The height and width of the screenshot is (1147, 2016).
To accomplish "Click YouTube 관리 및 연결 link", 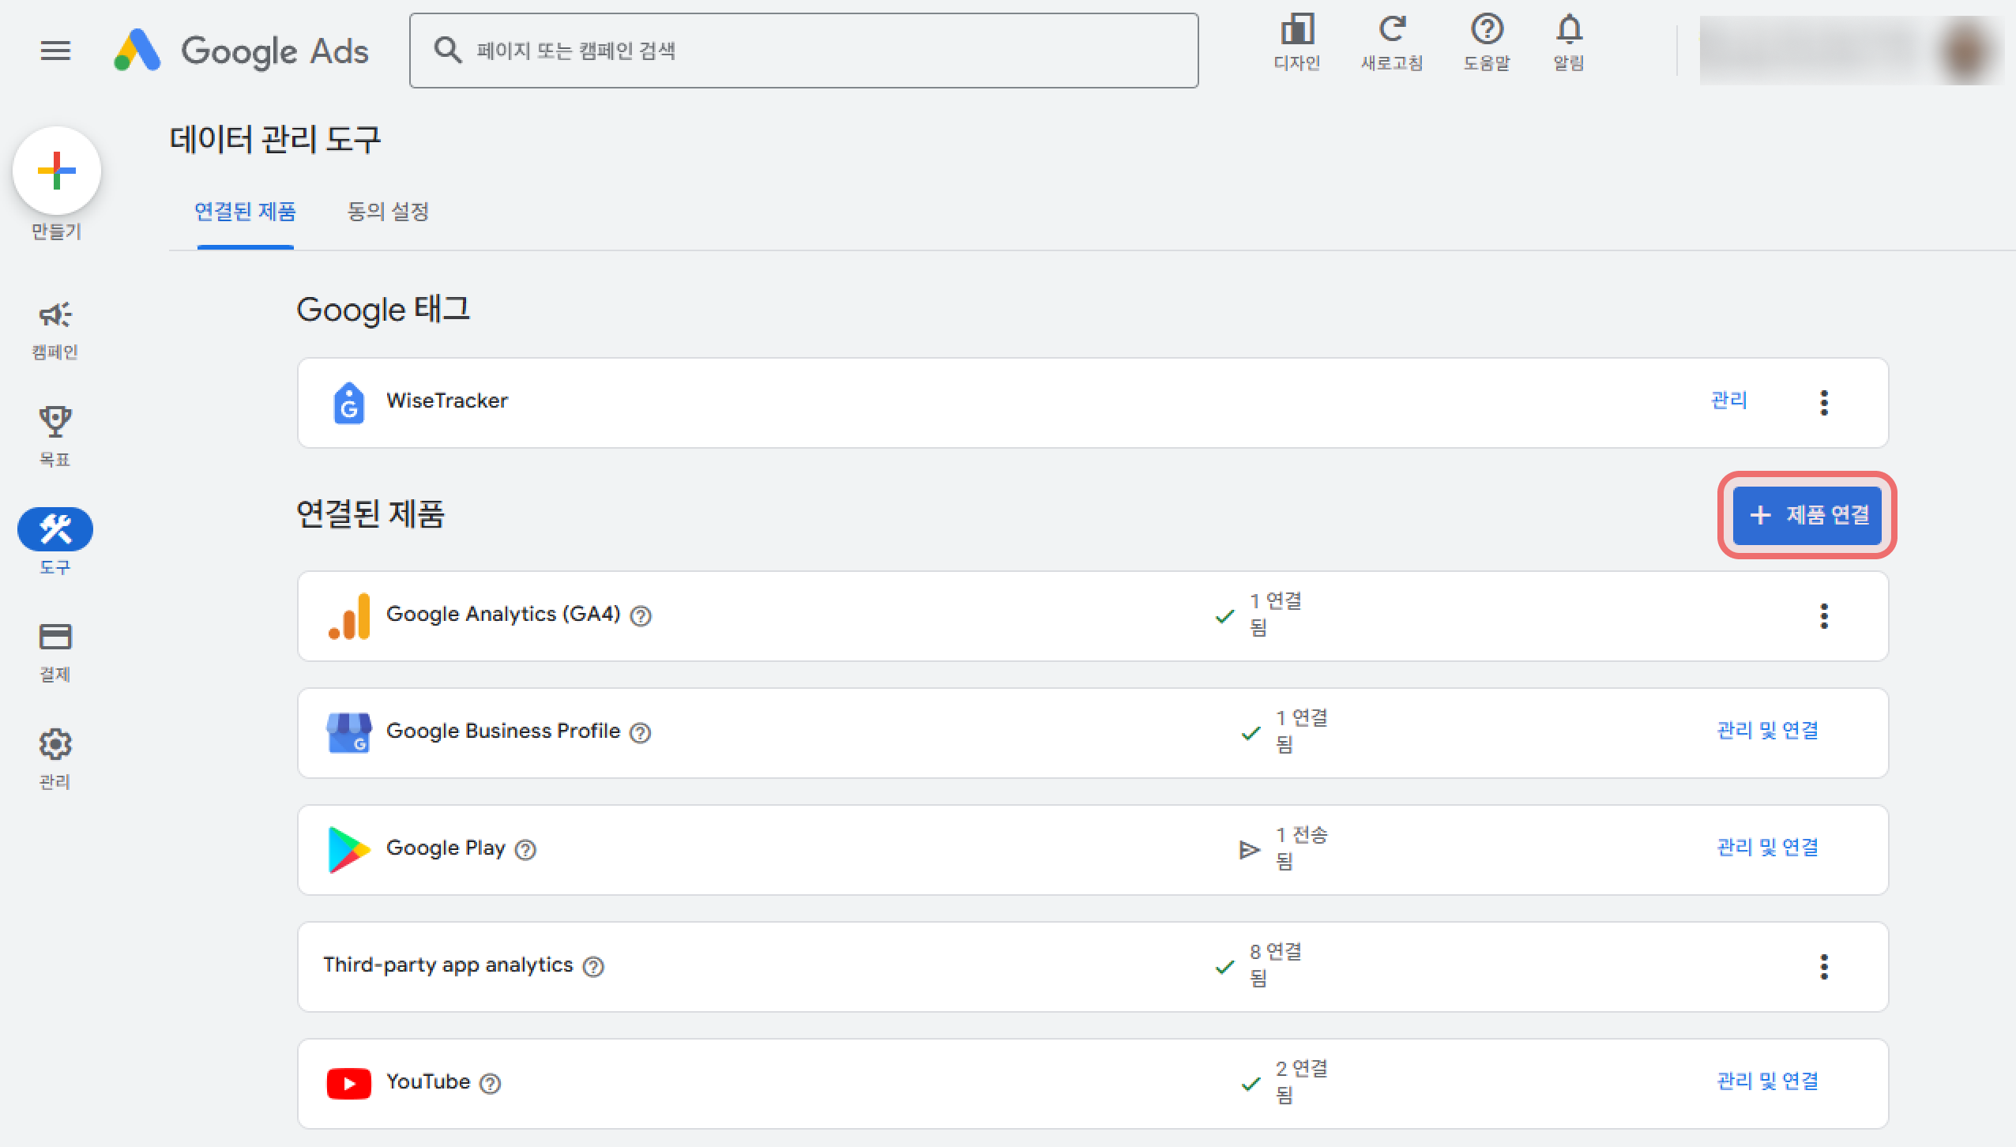I will click(x=1767, y=1081).
